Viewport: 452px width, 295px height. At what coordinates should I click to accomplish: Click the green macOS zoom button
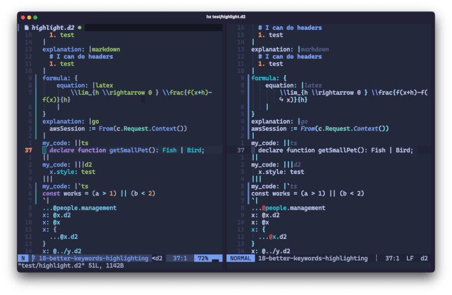coord(36,18)
